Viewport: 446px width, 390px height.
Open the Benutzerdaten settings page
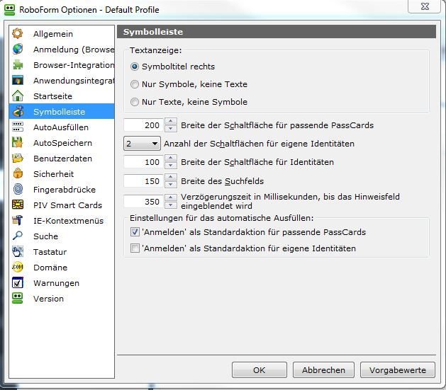pyautogui.click(x=62, y=158)
